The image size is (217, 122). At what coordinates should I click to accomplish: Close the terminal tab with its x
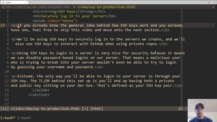[x=26, y=2]
